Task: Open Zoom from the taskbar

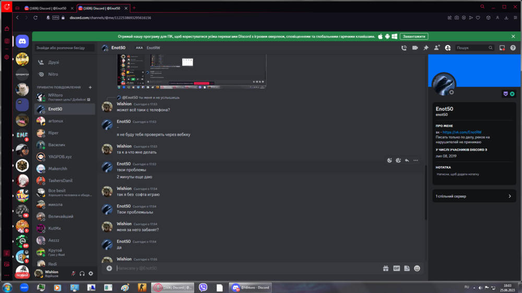Action: 24,287
